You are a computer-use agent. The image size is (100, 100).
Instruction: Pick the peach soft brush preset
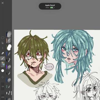click(9, 41)
